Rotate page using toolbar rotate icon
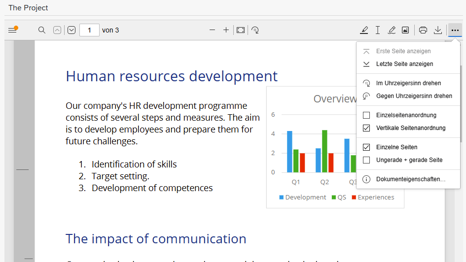Screen dimensions: 466x262 (255, 30)
